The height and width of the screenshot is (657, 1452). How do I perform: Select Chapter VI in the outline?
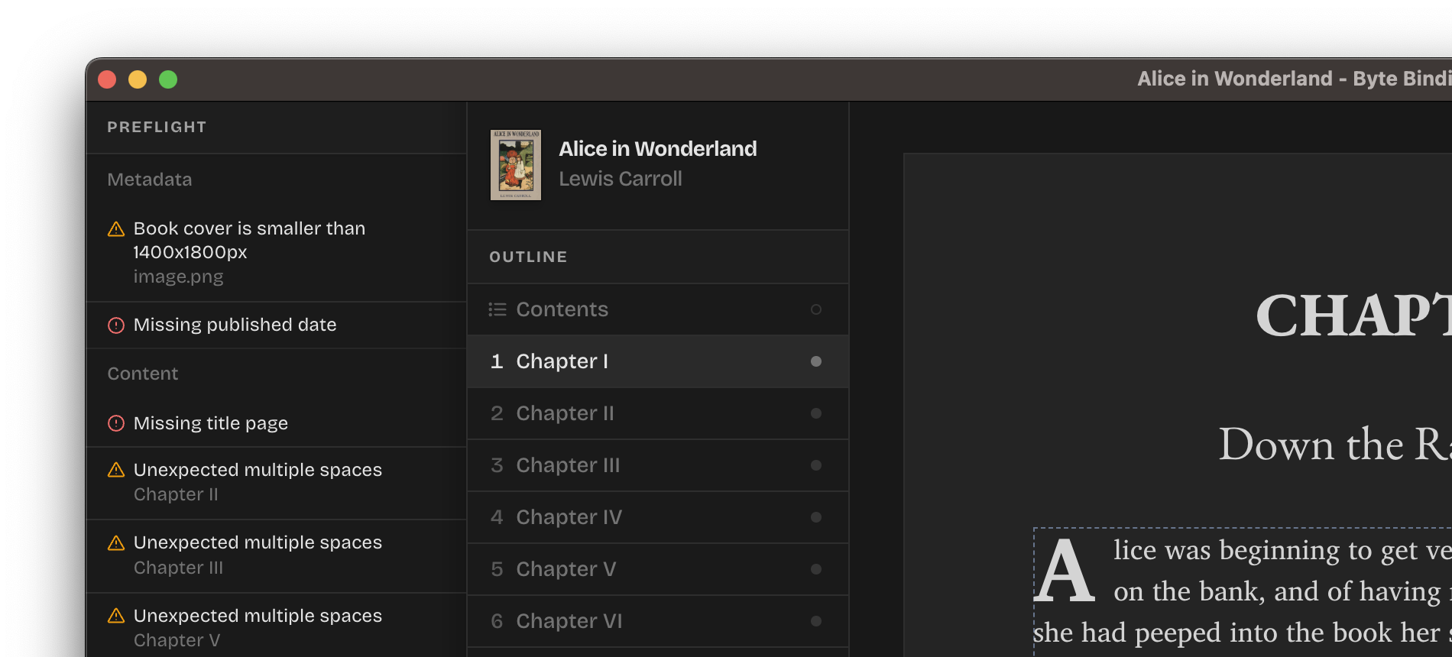tap(658, 621)
